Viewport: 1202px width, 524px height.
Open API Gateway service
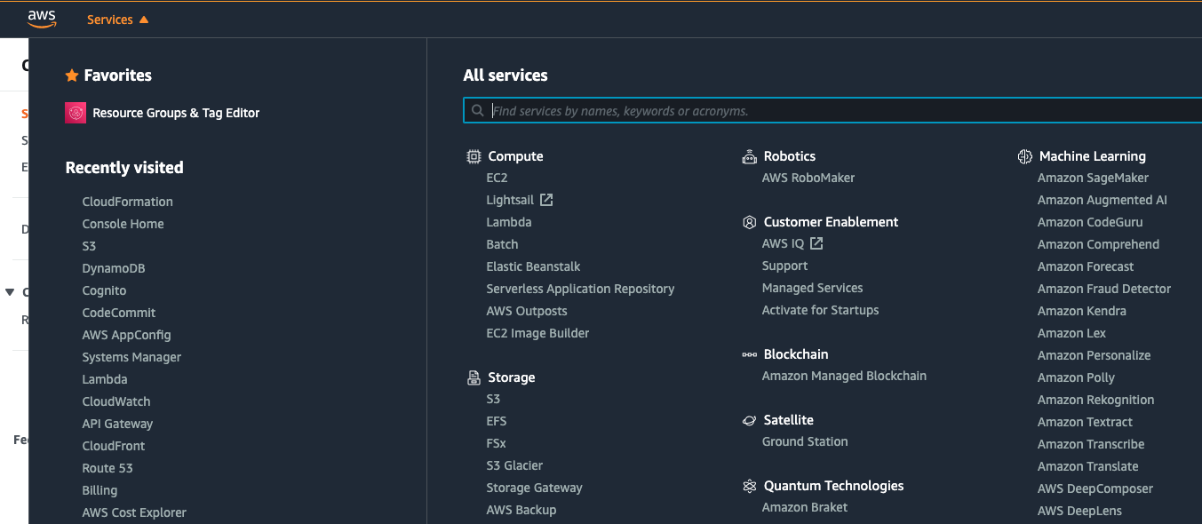[117, 424]
